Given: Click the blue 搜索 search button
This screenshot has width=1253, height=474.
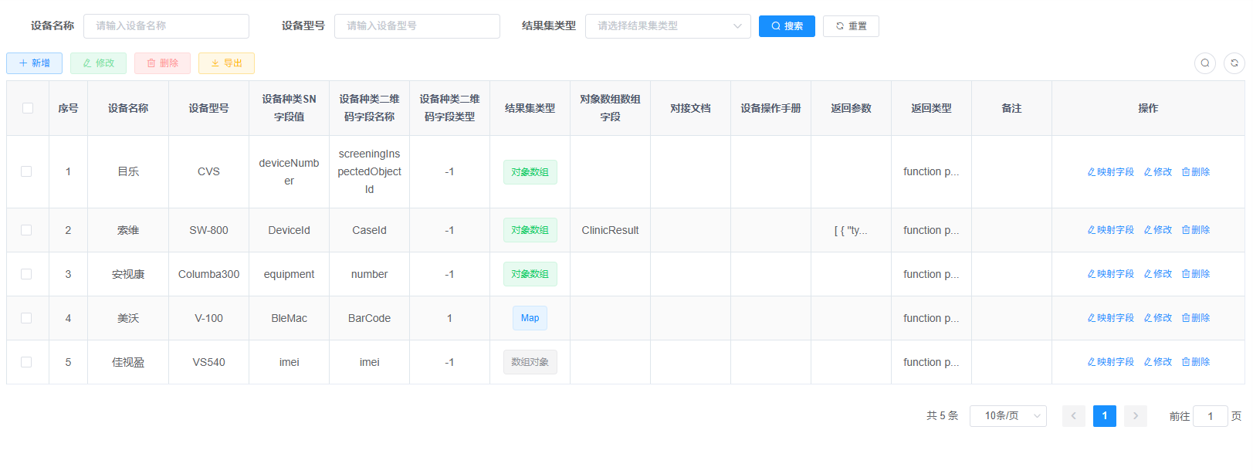Looking at the screenshot, I should (786, 26).
